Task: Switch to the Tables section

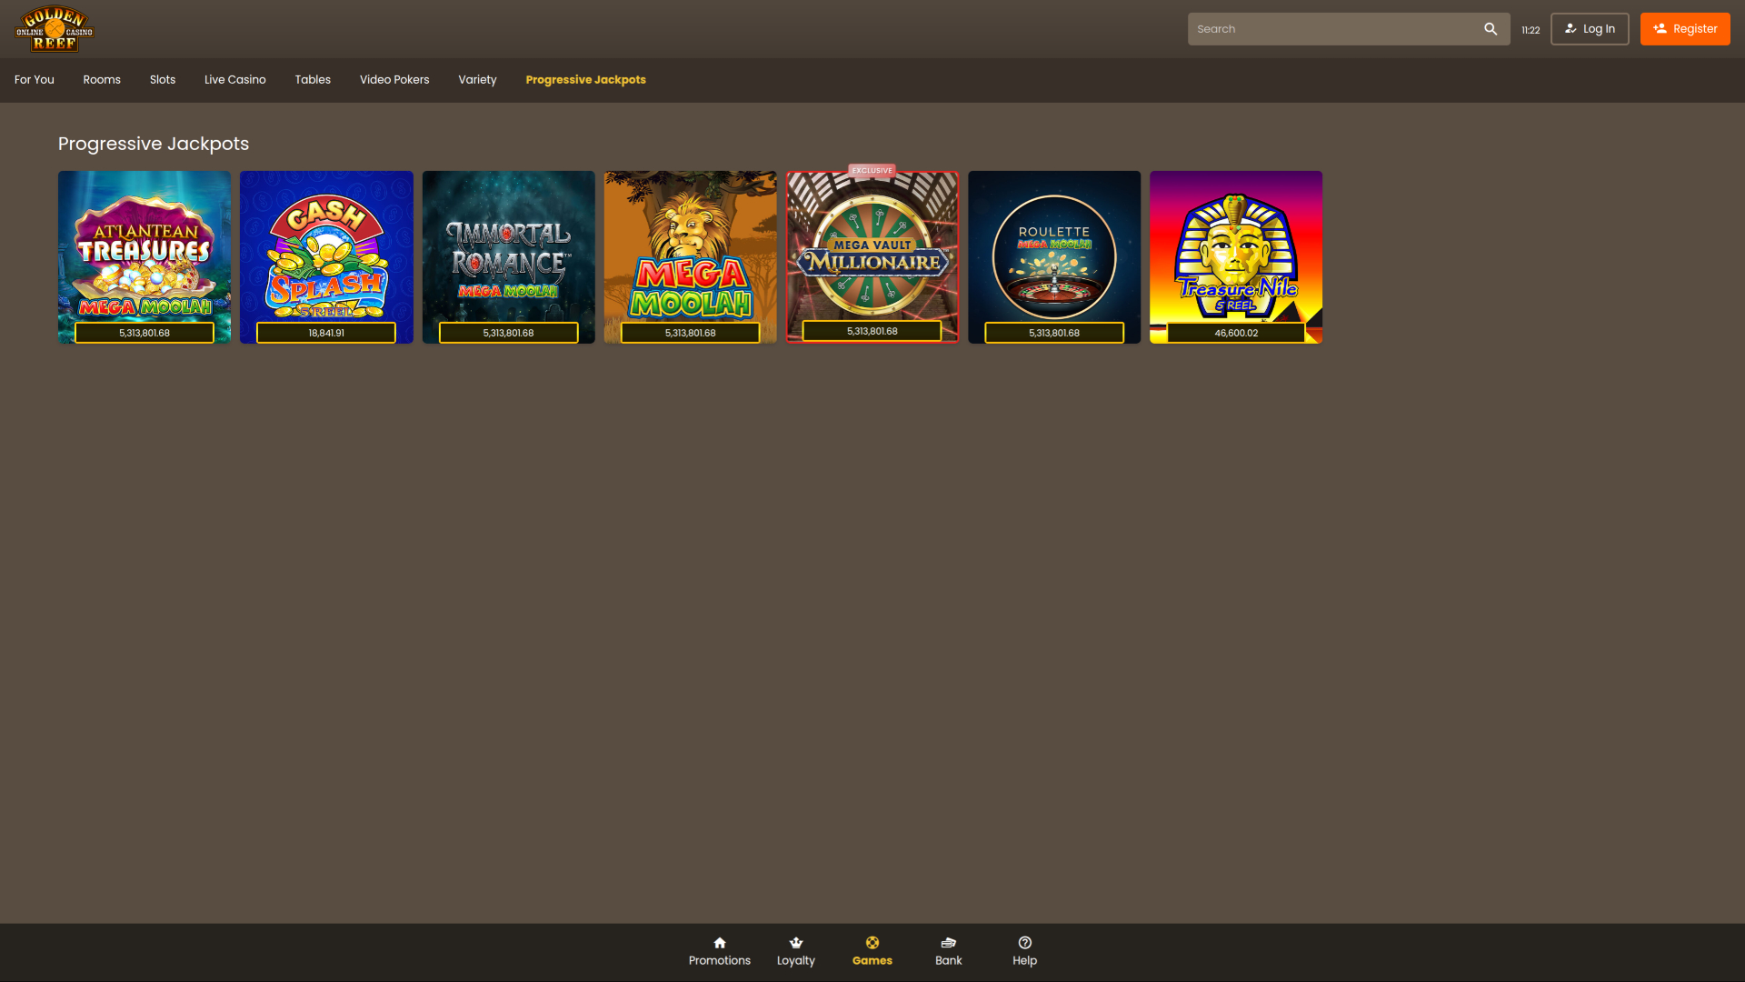Action: (x=313, y=80)
